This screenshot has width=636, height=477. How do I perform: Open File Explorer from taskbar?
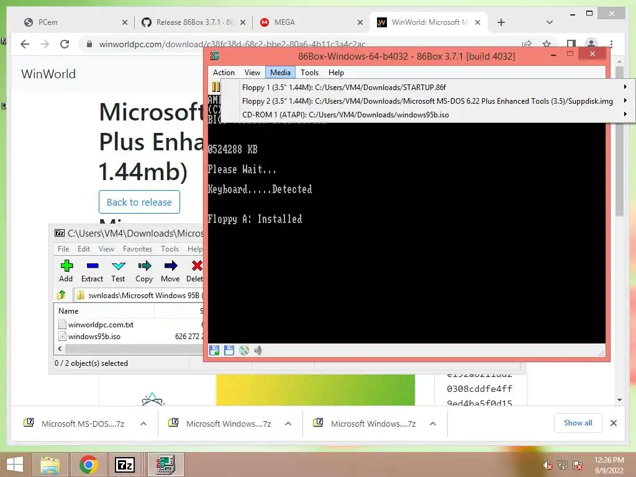[x=50, y=465]
